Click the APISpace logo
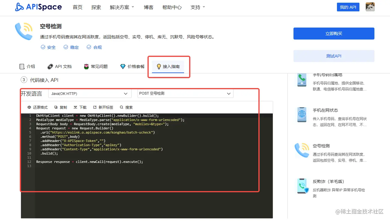390x221 pixels. [38, 7]
